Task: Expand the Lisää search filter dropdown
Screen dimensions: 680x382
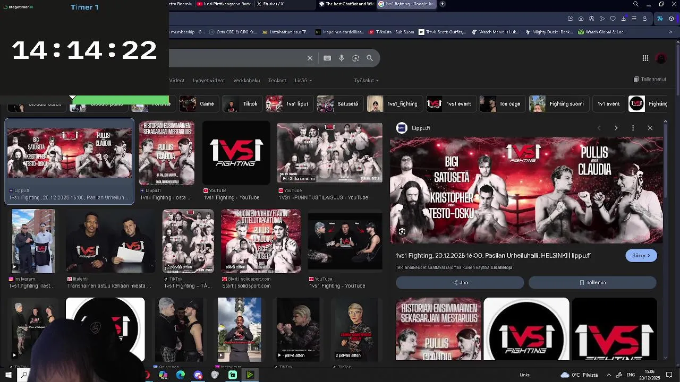Action: (x=303, y=80)
